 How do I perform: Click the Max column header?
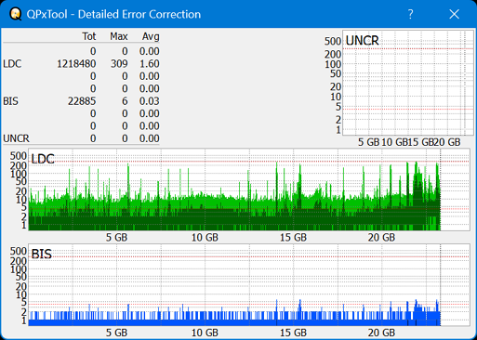point(119,36)
